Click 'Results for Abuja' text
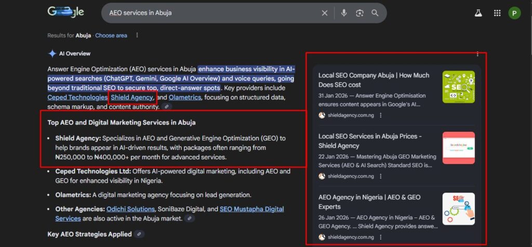This screenshot has width=532, height=247. pyautogui.click(x=69, y=35)
